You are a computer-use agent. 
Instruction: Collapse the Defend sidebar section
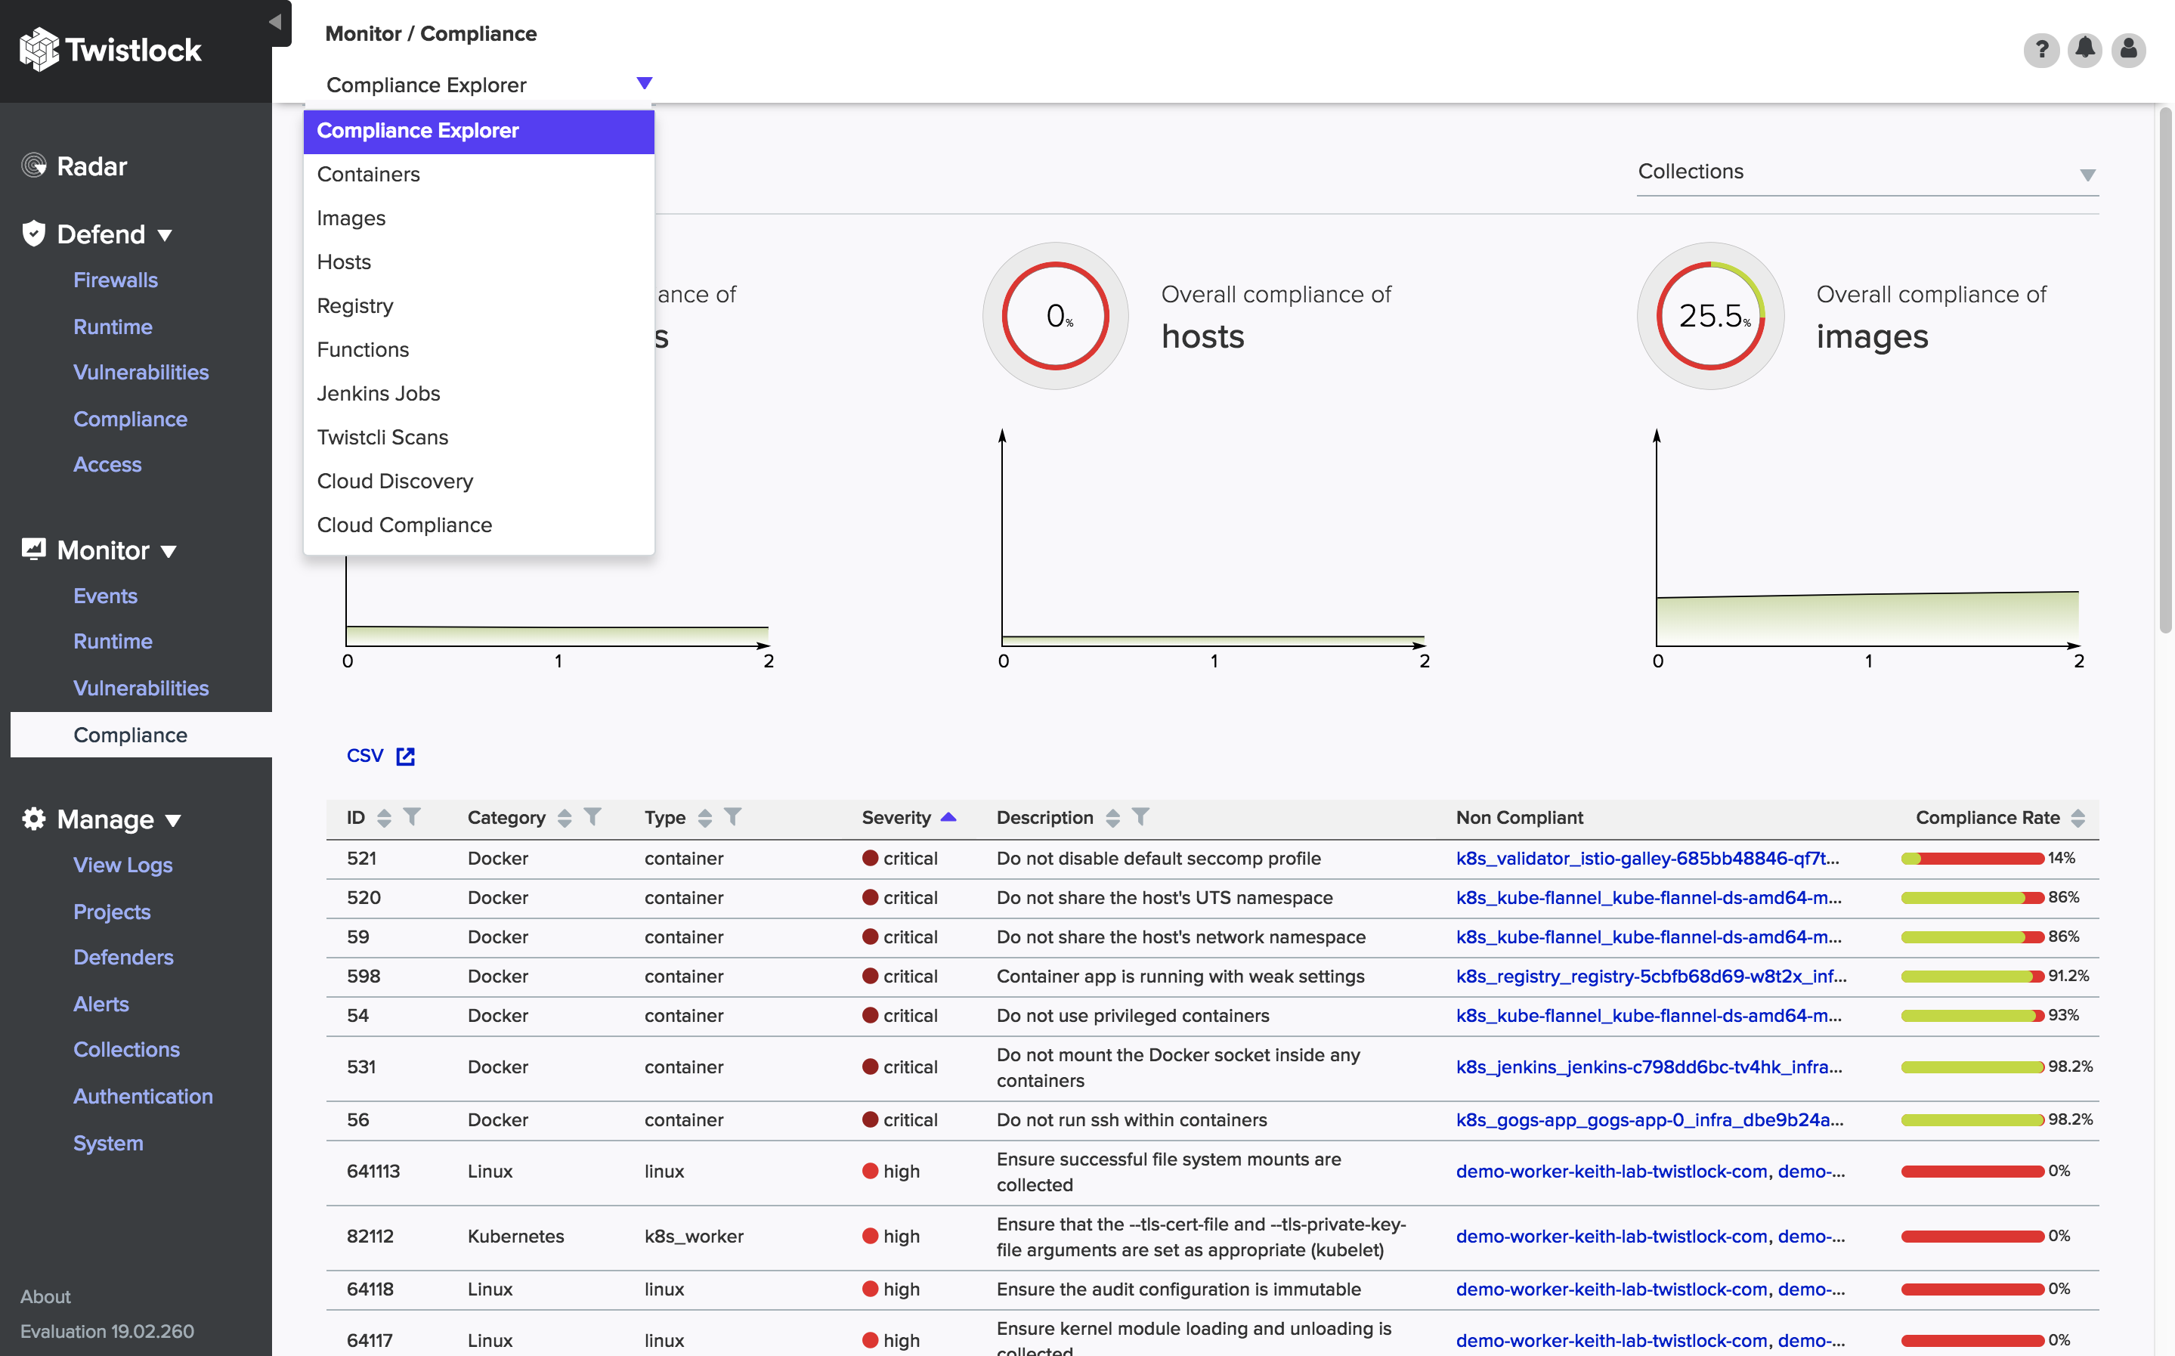tap(165, 235)
